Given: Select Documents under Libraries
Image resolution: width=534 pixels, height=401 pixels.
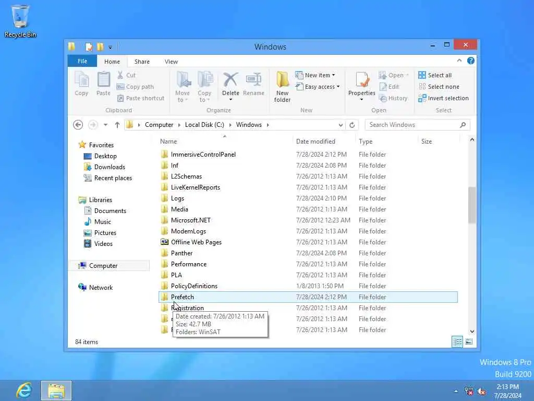Looking at the screenshot, I should point(105,211).
